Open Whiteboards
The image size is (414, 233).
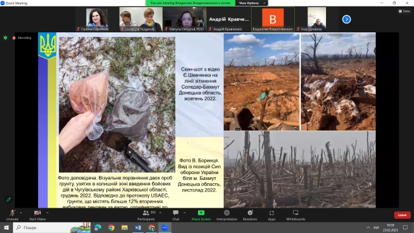(296, 215)
